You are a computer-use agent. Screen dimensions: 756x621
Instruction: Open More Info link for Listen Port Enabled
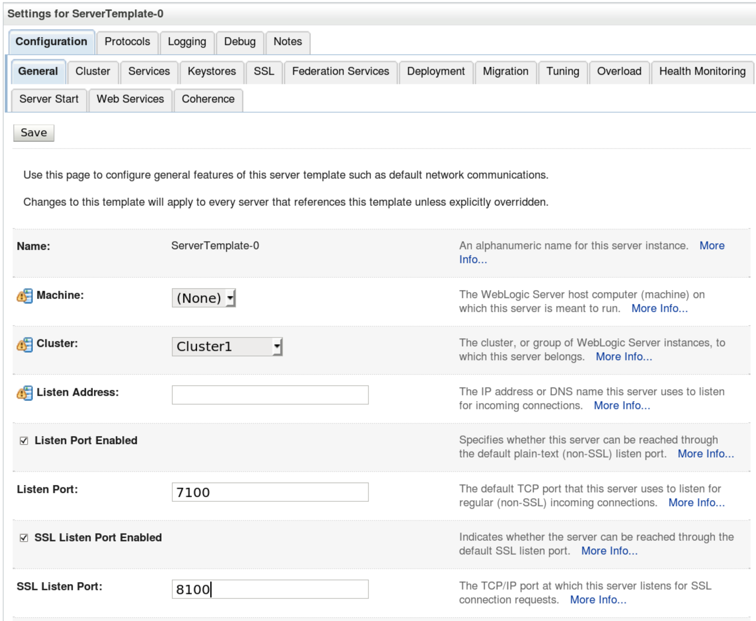pyautogui.click(x=706, y=454)
